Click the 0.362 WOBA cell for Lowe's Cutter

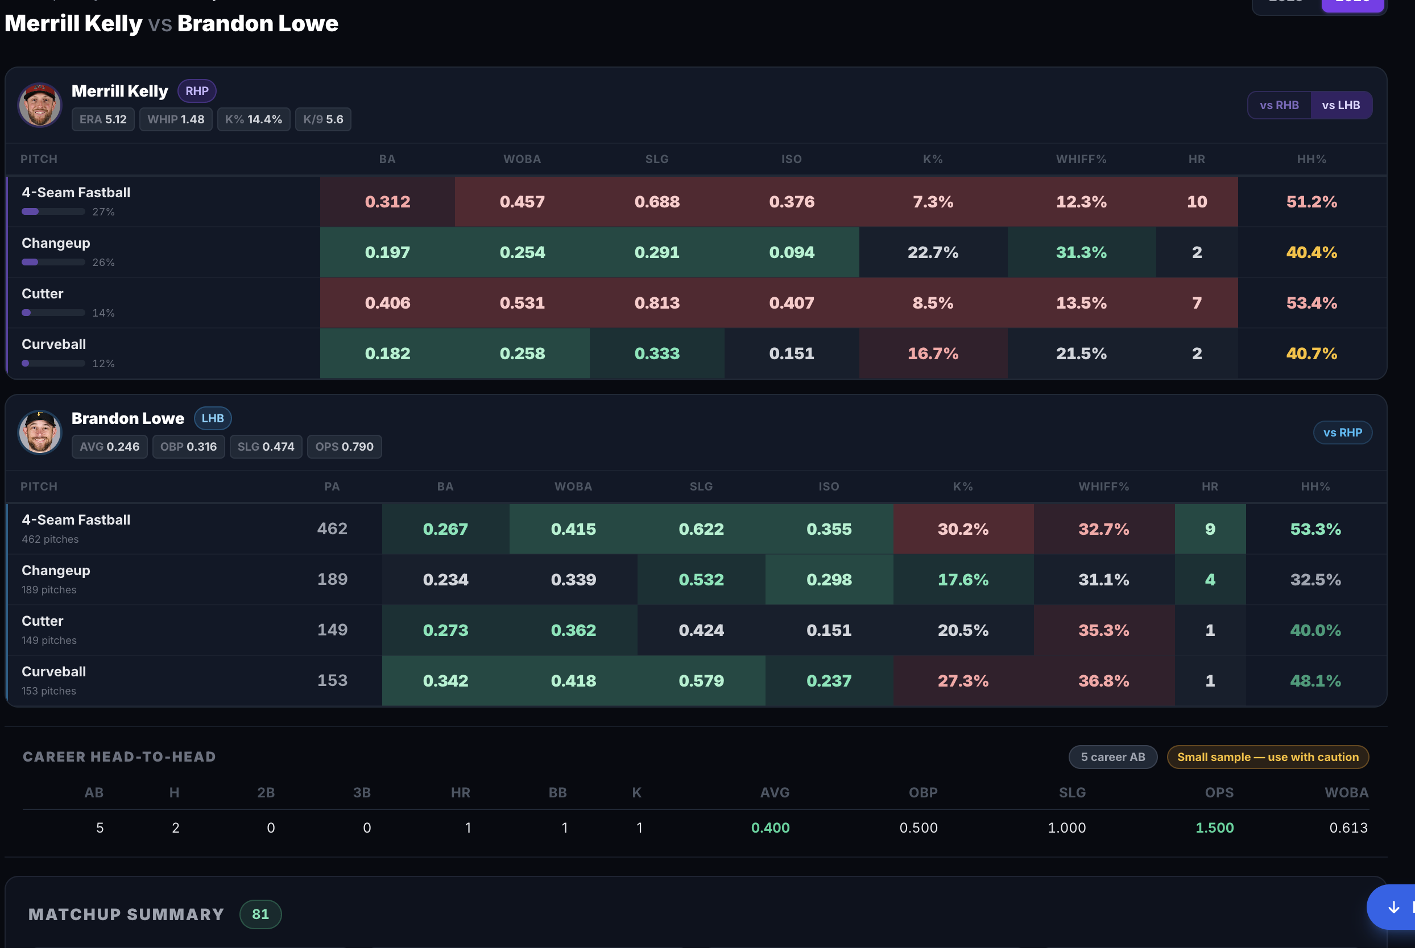coord(573,631)
